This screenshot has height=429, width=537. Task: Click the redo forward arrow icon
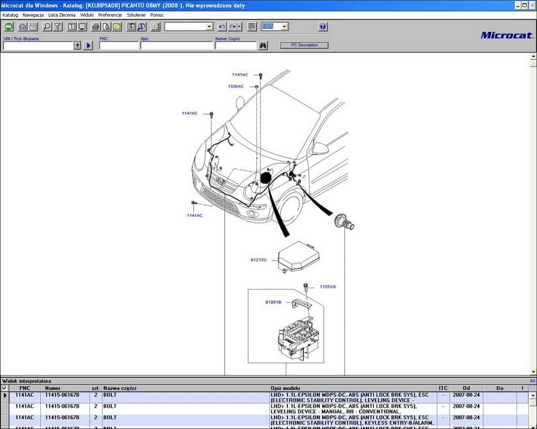[x=232, y=27]
